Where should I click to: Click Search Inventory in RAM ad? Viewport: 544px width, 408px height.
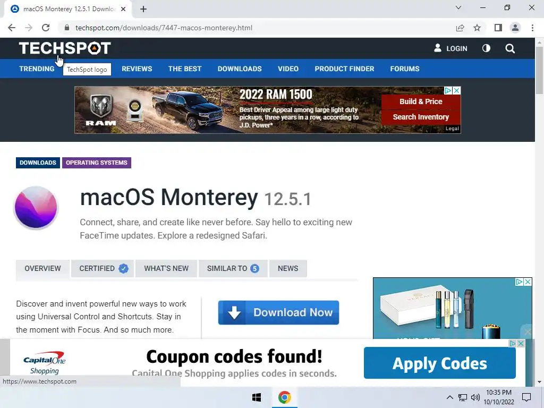(x=421, y=117)
